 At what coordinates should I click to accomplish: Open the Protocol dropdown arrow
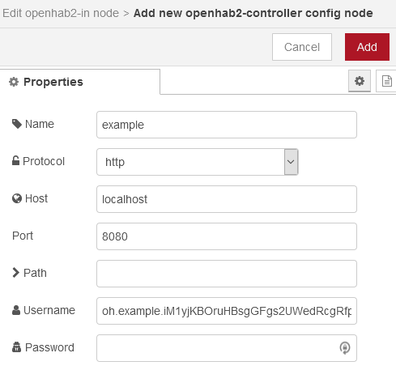coord(291,162)
